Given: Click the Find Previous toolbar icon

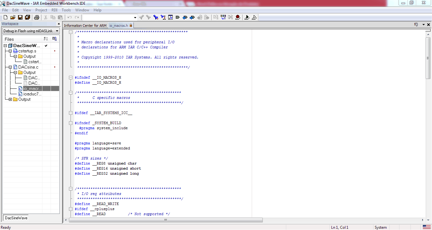Looking at the screenshot, I should coord(141,17).
